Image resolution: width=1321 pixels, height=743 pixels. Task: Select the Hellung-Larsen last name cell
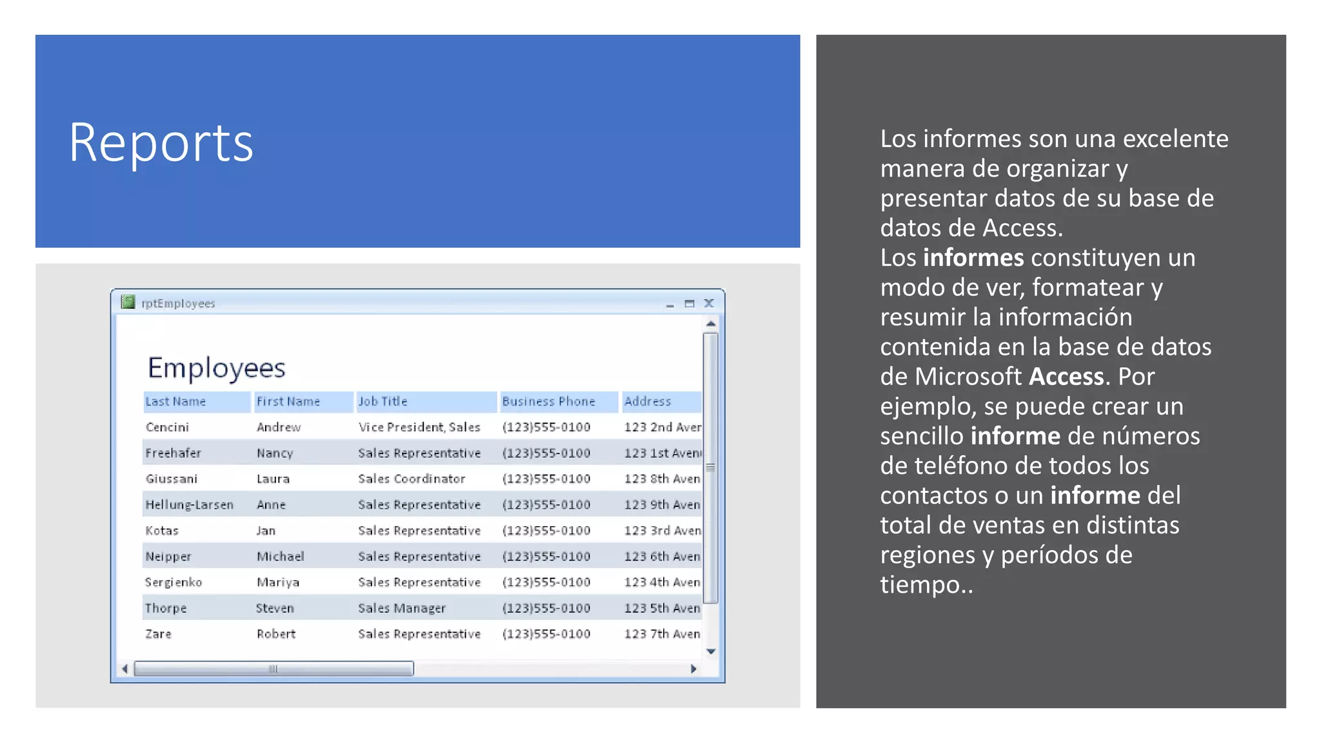pos(189,504)
